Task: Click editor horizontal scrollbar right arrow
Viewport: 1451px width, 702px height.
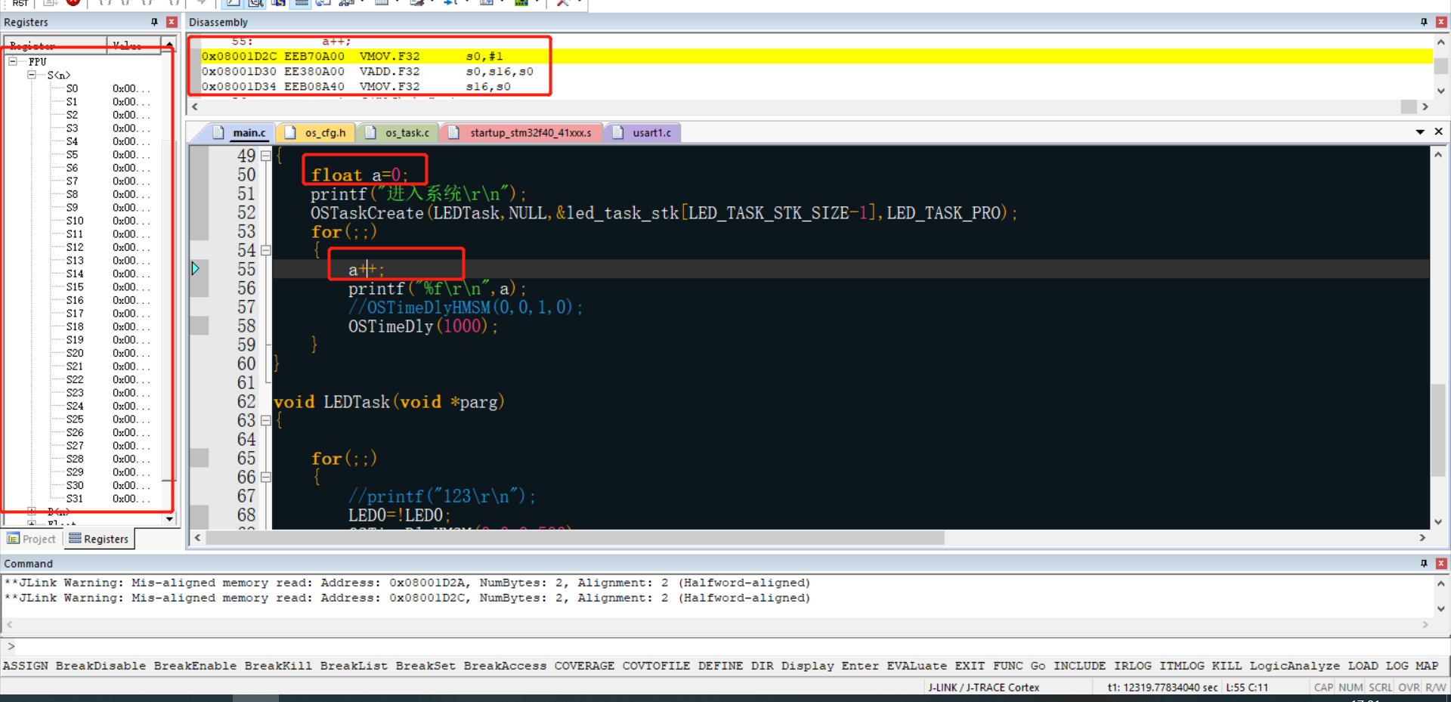Action: 1422,538
